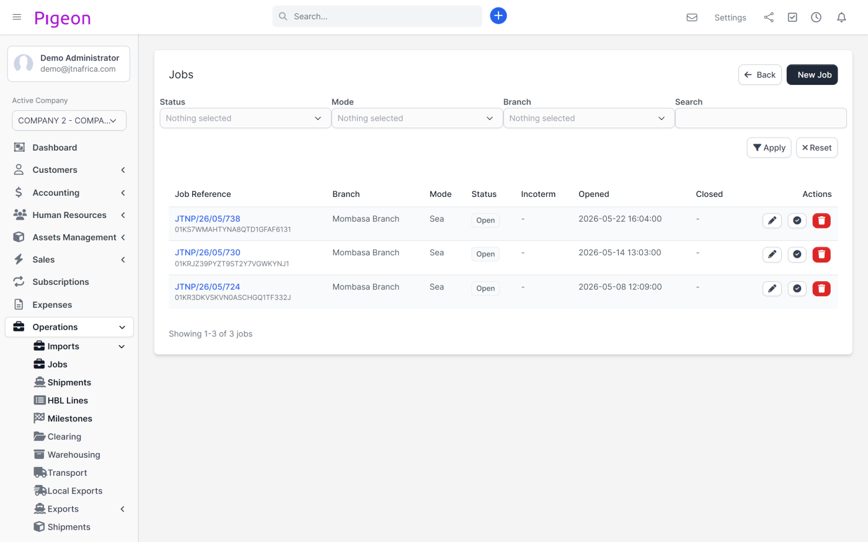This screenshot has width=868, height=542.
Task: Click the Transport truck icon
Action: pyautogui.click(x=40, y=473)
